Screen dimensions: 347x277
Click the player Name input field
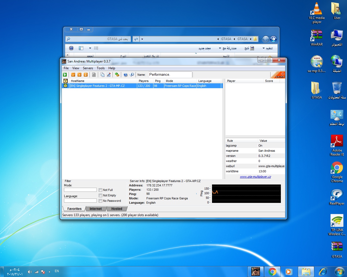(170, 75)
